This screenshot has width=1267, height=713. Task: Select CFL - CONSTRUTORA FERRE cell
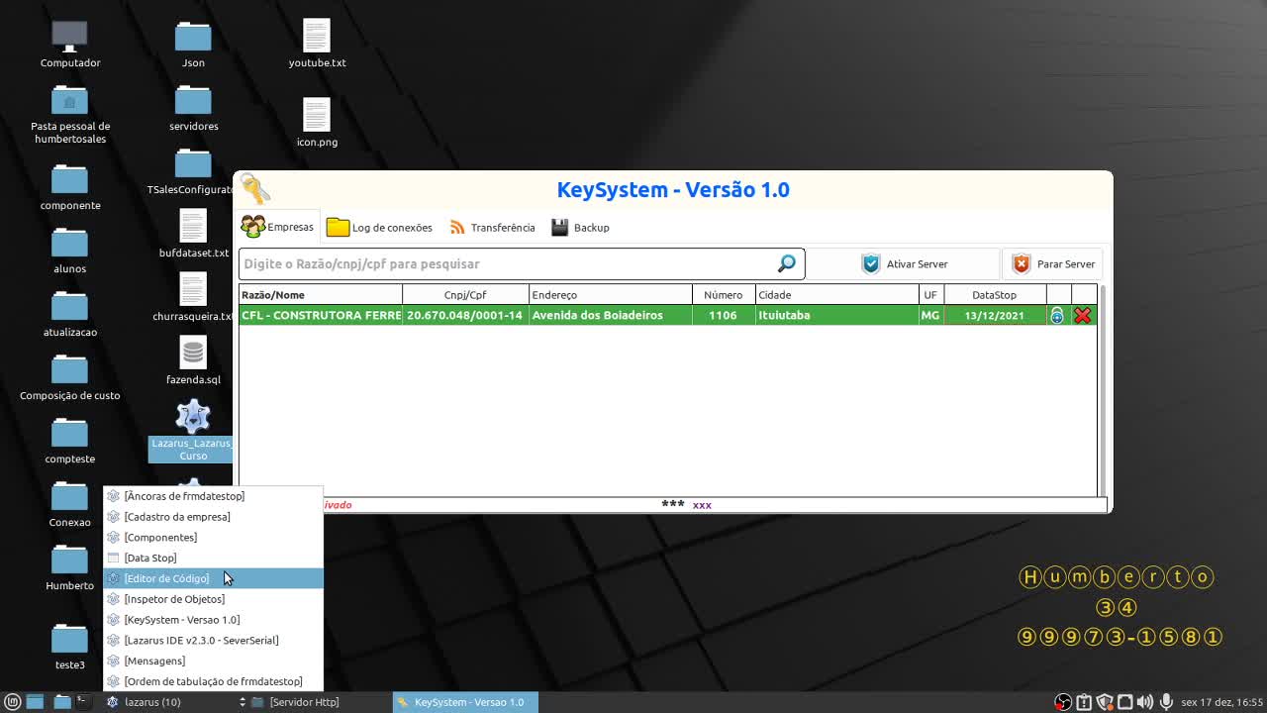[x=321, y=315]
